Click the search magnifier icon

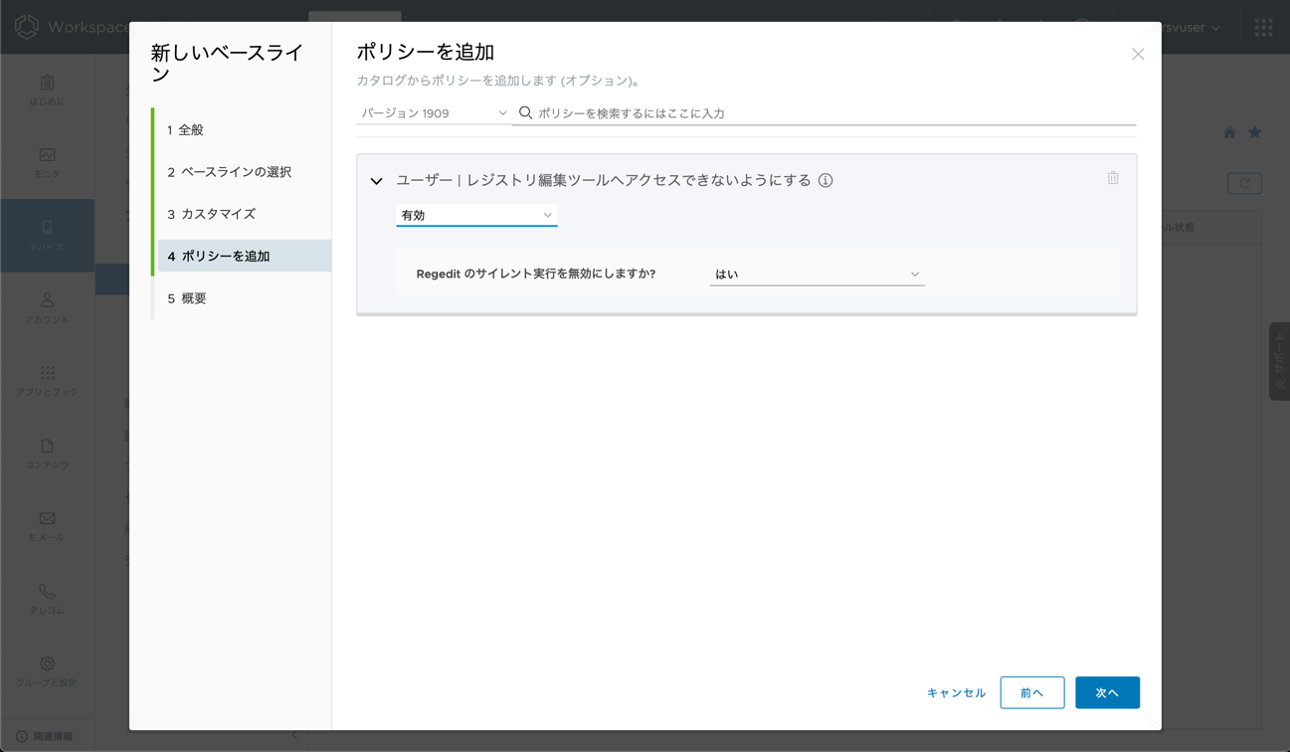[x=525, y=113]
